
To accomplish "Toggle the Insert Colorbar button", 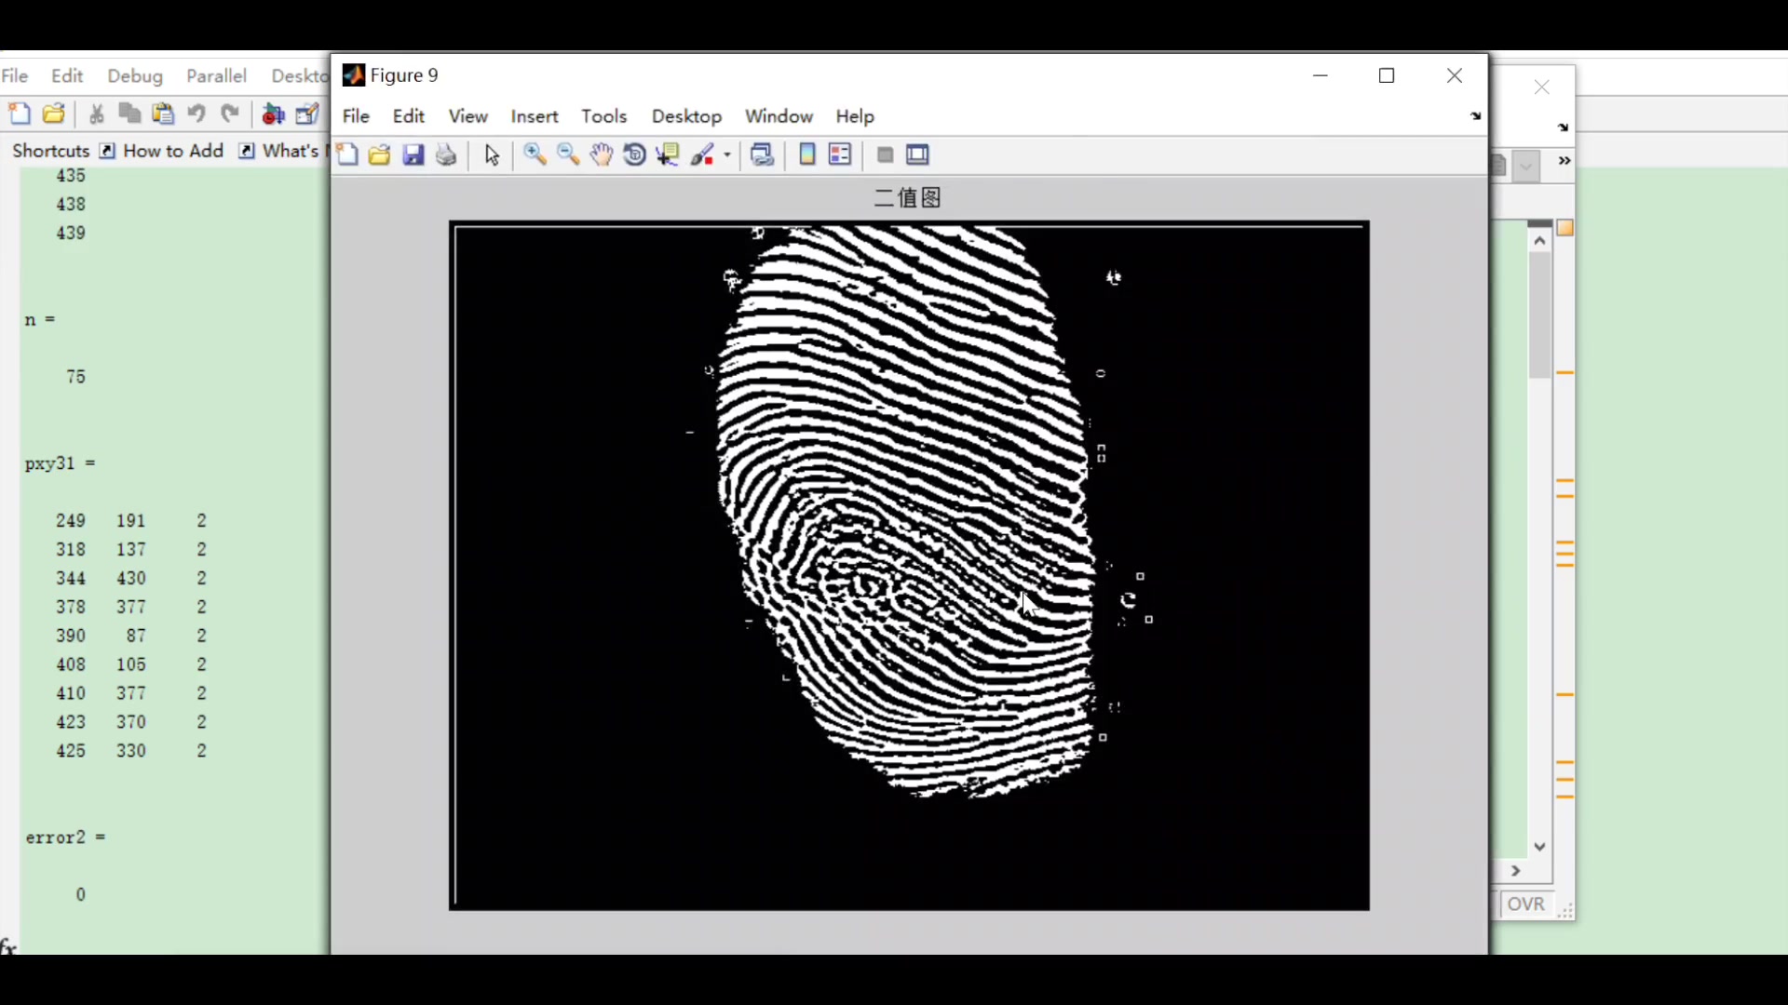I will [807, 155].
